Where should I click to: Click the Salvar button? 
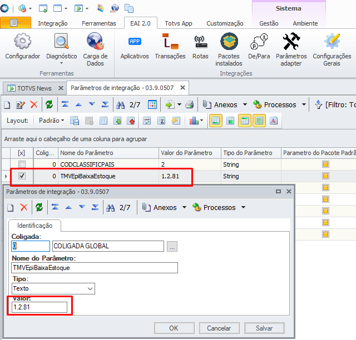point(264,328)
